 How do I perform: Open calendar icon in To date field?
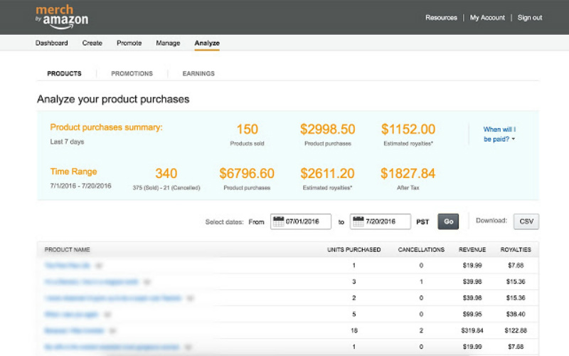(x=358, y=221)
